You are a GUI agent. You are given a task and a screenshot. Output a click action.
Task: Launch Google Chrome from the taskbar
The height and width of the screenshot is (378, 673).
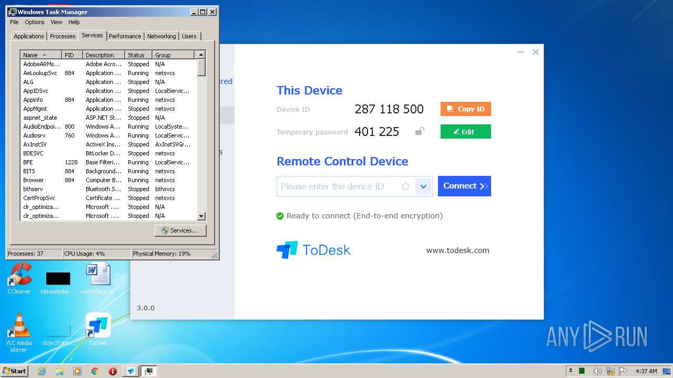[95, 371]
